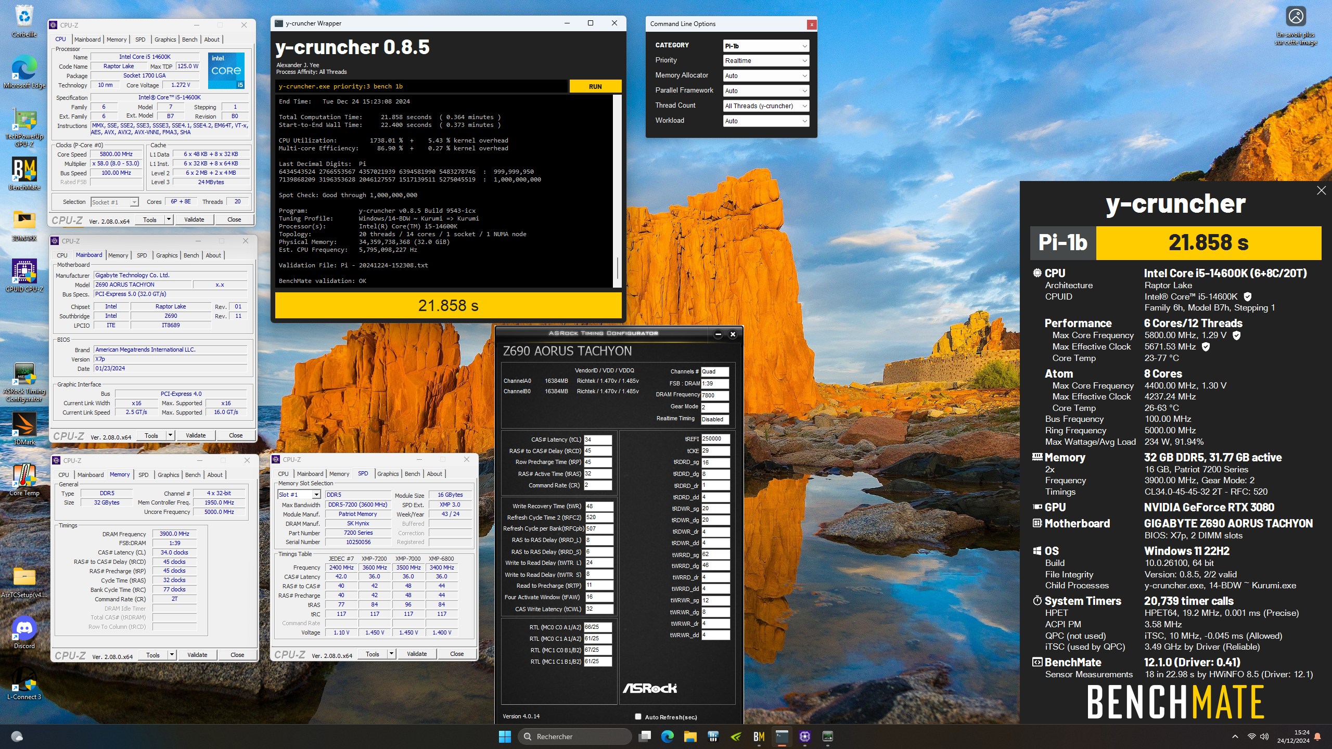Click the ASRock Timing Configurator taskbar icon
The height and width of the screenshot is (749, 1332).
coord(828,737)
